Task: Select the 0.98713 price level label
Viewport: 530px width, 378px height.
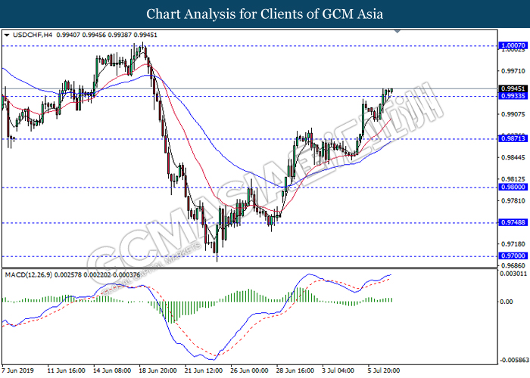Action: point(513,138)
